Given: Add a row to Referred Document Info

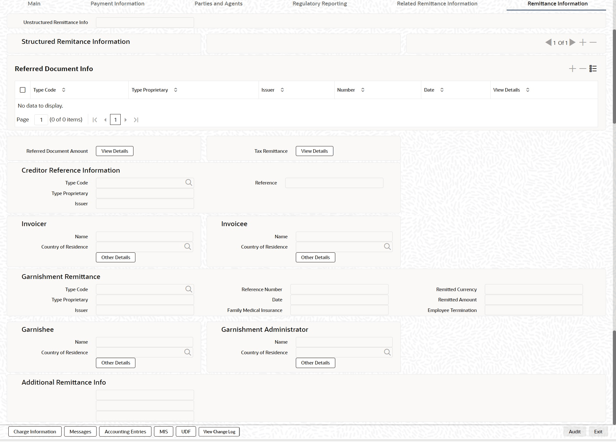Looking at the screenshot, I should pos(572,69).
